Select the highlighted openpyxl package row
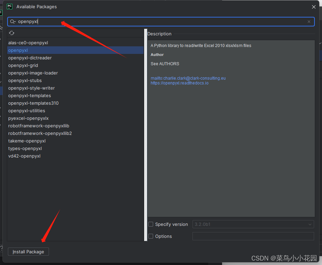 75,50
